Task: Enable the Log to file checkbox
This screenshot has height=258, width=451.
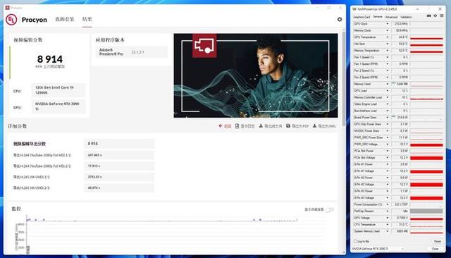Action: pyautogui.click(x=355, y=241)
